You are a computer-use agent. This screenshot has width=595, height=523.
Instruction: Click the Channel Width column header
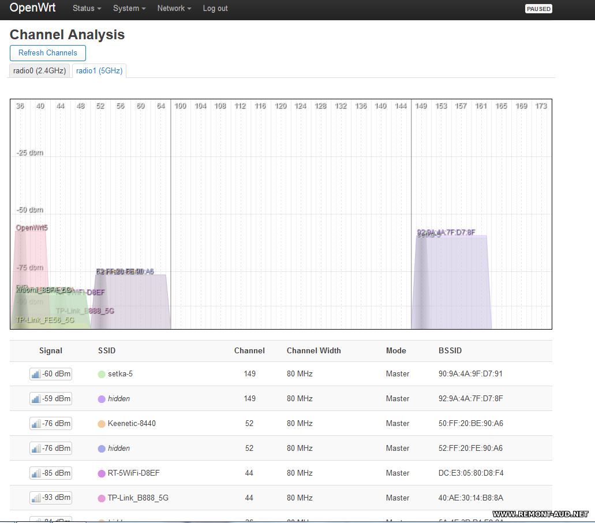click(313, 350)
